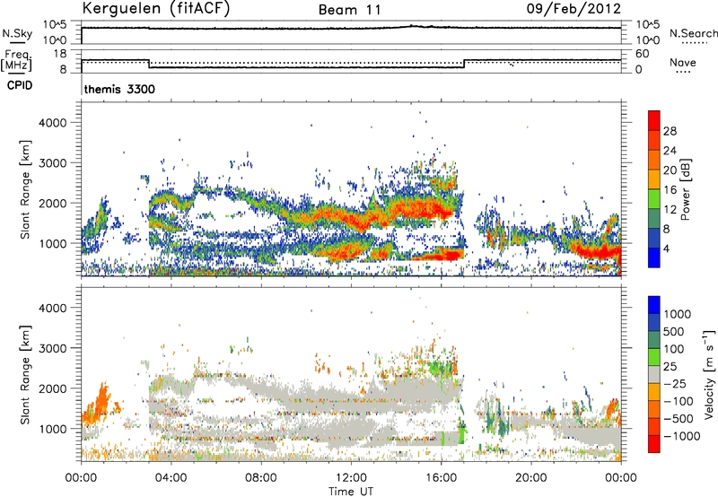Click the -25 value on the velocity colorbar
The image size is (718, 497).
(675, 383)
